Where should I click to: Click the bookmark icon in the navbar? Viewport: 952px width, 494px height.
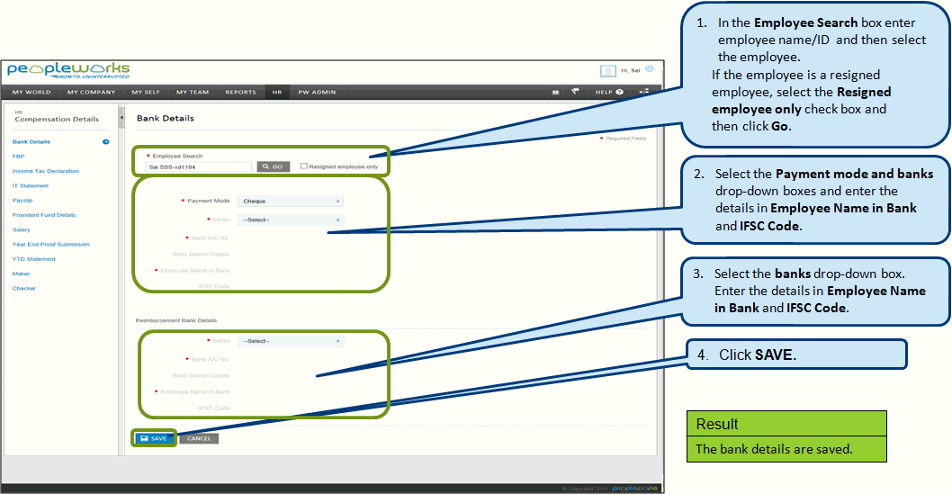[555, 92]
